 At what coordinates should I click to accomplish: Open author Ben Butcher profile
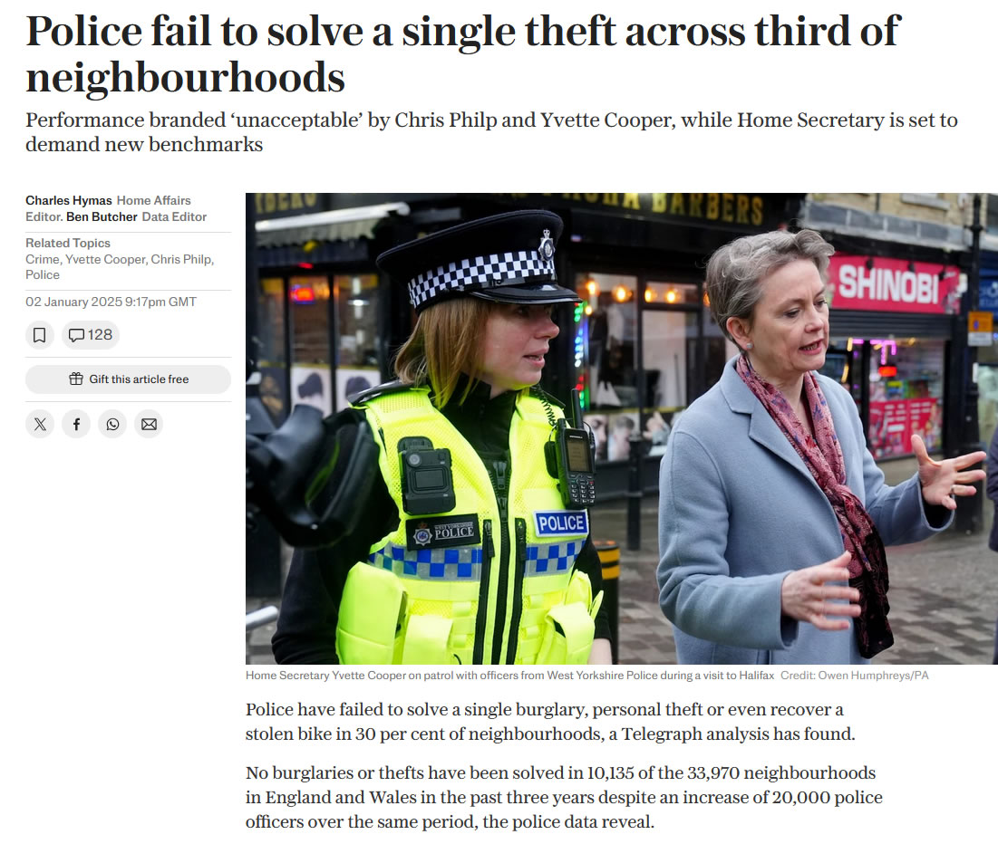click(x=102, y=216)
